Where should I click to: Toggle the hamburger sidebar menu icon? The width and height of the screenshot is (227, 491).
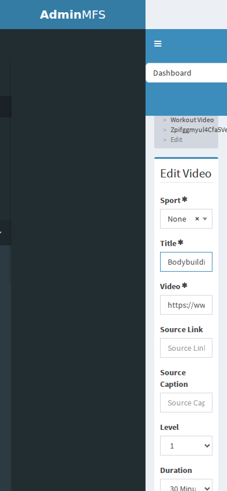click(x=158, y=44)
